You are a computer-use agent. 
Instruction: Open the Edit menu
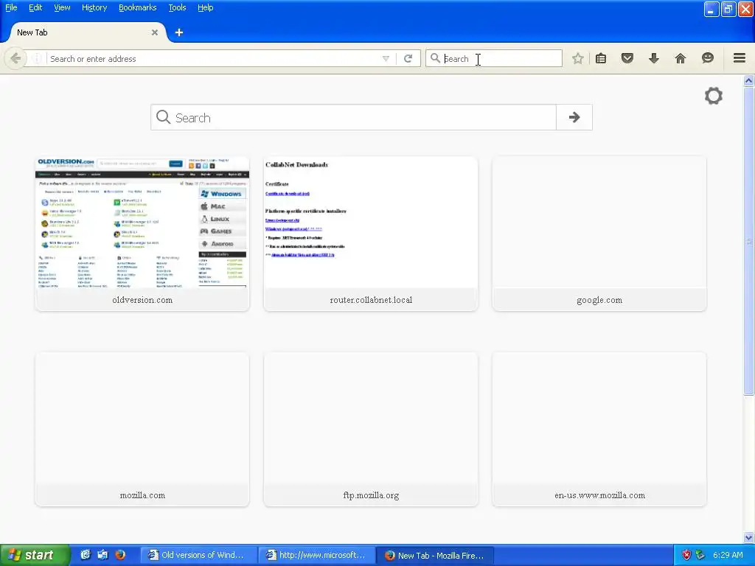35,7
